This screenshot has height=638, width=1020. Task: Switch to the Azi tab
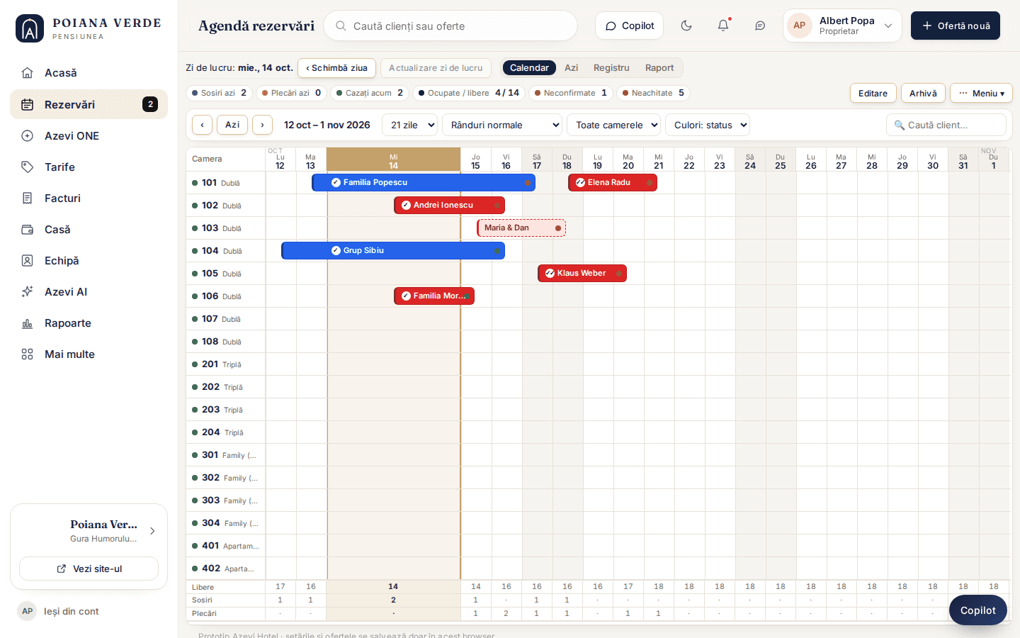[x=571, y=67]
